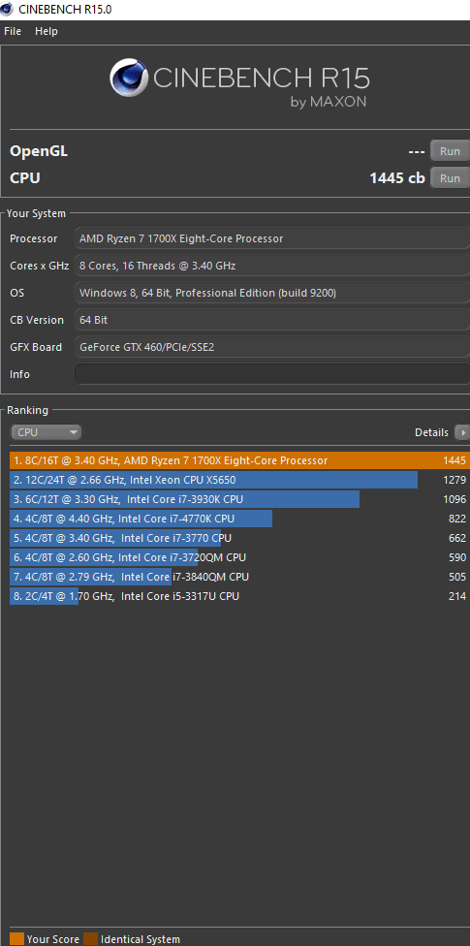The image size is (470, 946).
Task: Click the CB Version field 64 Bit
Action: pos(272,320)
